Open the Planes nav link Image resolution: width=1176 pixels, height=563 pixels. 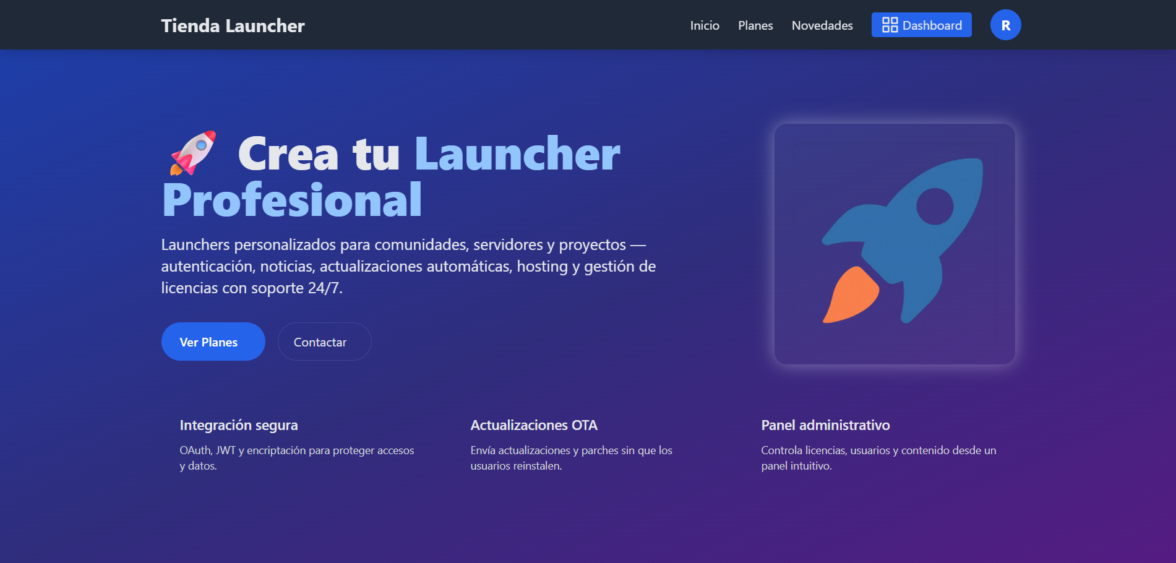[x=755, y=25]
